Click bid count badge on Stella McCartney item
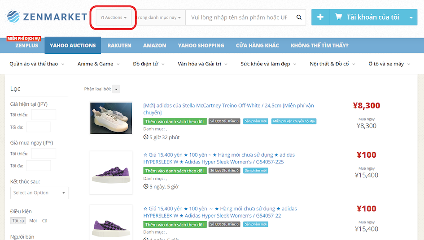Image resolution: width=424 pixels, height=240 pixels. (x=224, y=121)
